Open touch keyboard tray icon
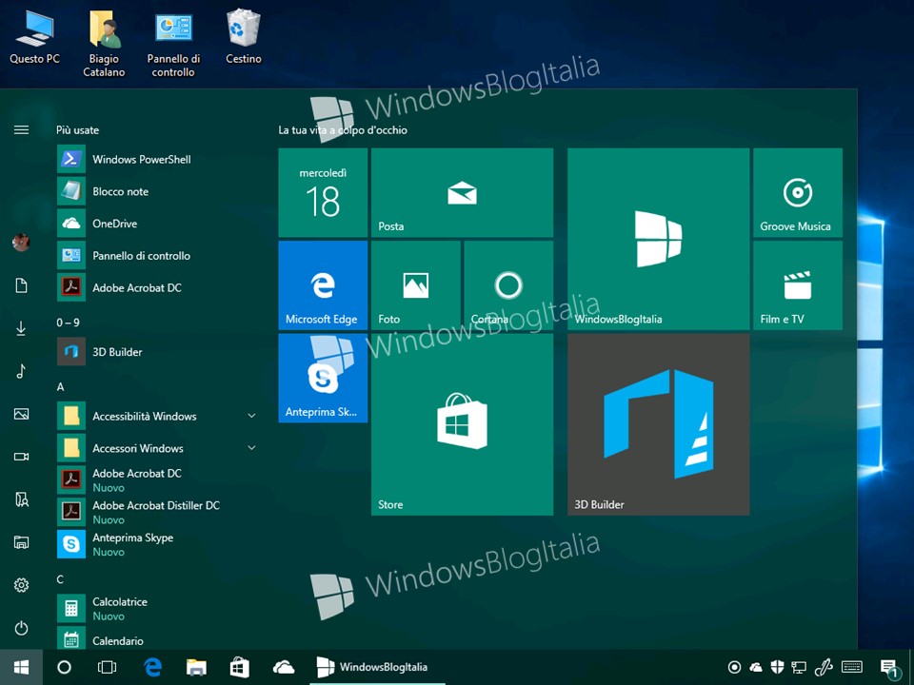 coord(852,667)
